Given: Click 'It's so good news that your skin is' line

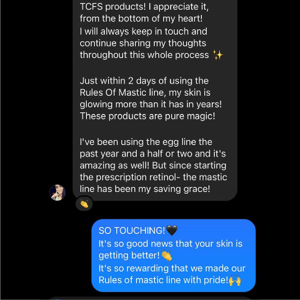Looking at the screenshot, I should click(170, 244).
